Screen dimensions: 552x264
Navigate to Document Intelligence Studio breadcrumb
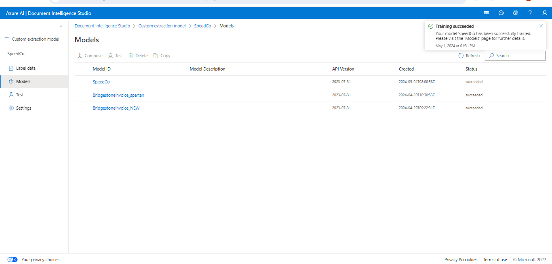coord(102,25)
